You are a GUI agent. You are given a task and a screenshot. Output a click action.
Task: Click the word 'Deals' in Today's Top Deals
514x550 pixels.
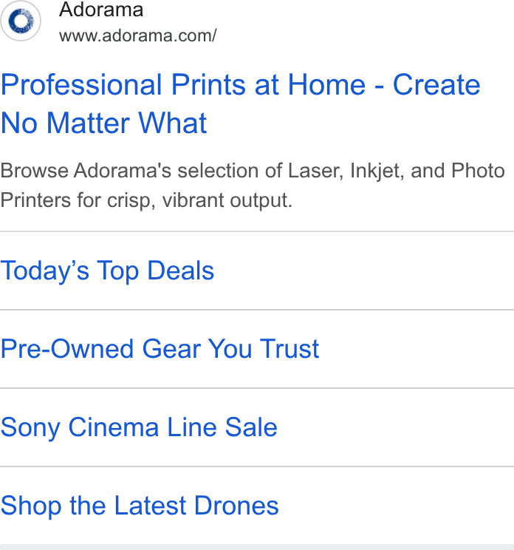click(x=180, y=271)
